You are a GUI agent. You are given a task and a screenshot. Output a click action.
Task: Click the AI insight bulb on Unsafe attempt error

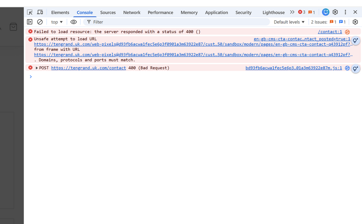point(355,41)
